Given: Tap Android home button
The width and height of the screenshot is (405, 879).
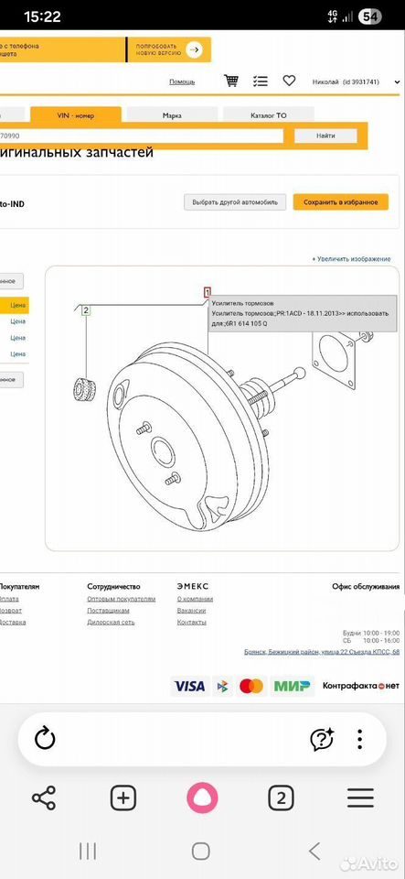Looking at the screenshot, I should (x=201, y=852).
